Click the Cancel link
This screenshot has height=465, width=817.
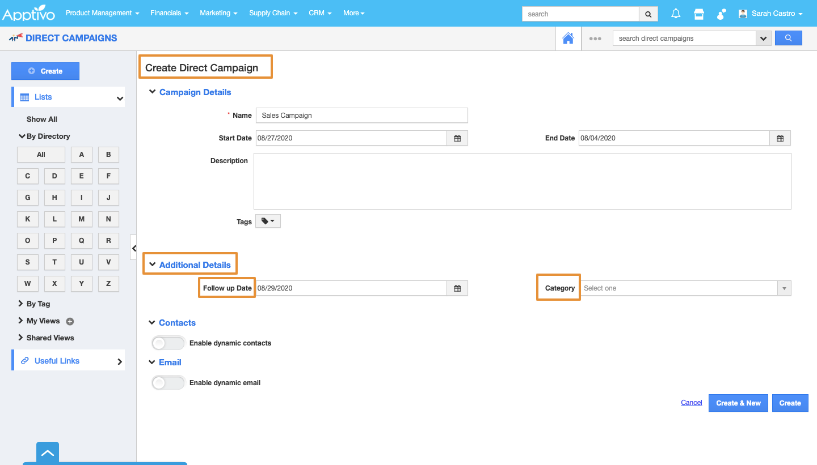[691, 403]
